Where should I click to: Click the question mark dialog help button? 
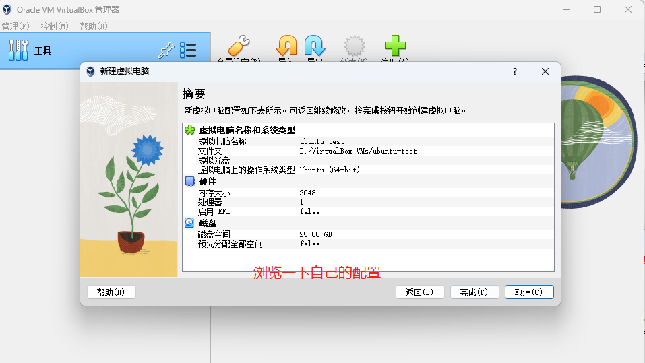(x=515, y=71)
